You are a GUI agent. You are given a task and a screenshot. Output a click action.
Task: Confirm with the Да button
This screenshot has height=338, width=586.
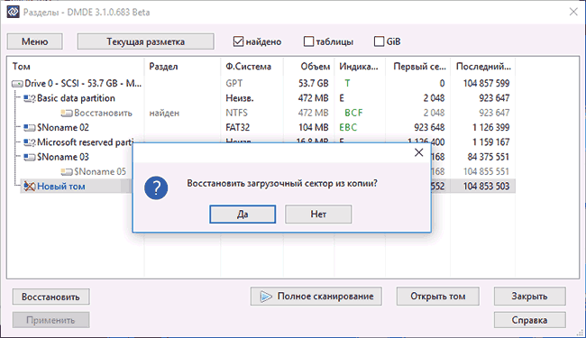(x=243, y=214)
